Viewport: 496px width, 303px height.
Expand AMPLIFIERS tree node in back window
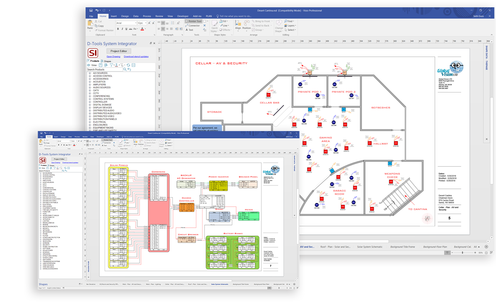[90, 84]
